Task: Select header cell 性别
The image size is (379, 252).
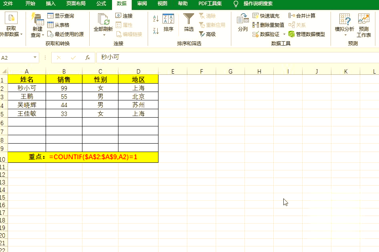Action: [x=100, y=79]
